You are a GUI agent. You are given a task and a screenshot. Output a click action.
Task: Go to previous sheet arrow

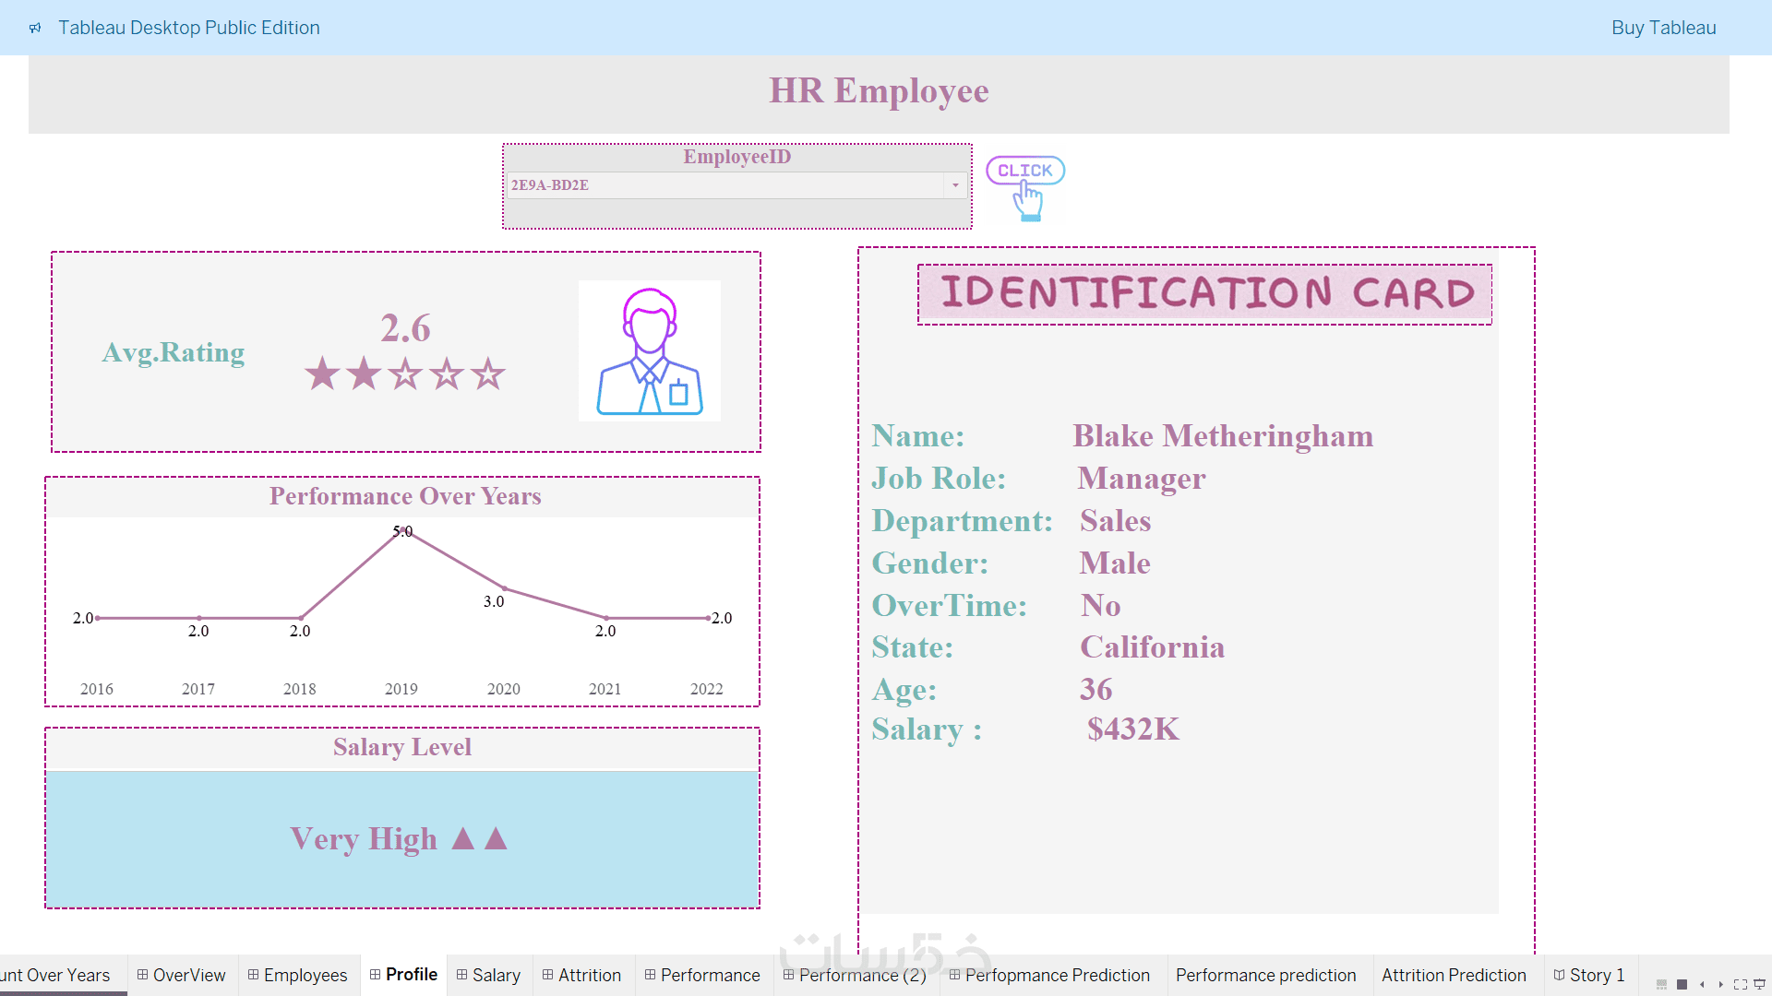1702,984
